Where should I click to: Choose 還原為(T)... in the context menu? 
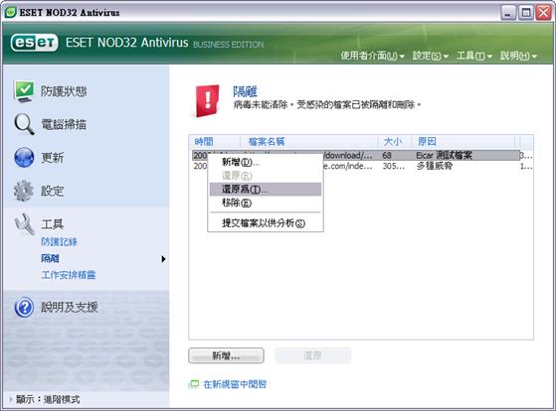[266, 189]
